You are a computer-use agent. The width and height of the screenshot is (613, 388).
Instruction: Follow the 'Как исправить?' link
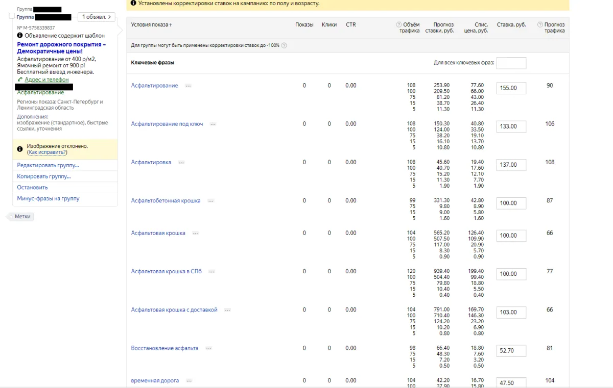pos(47,152)
